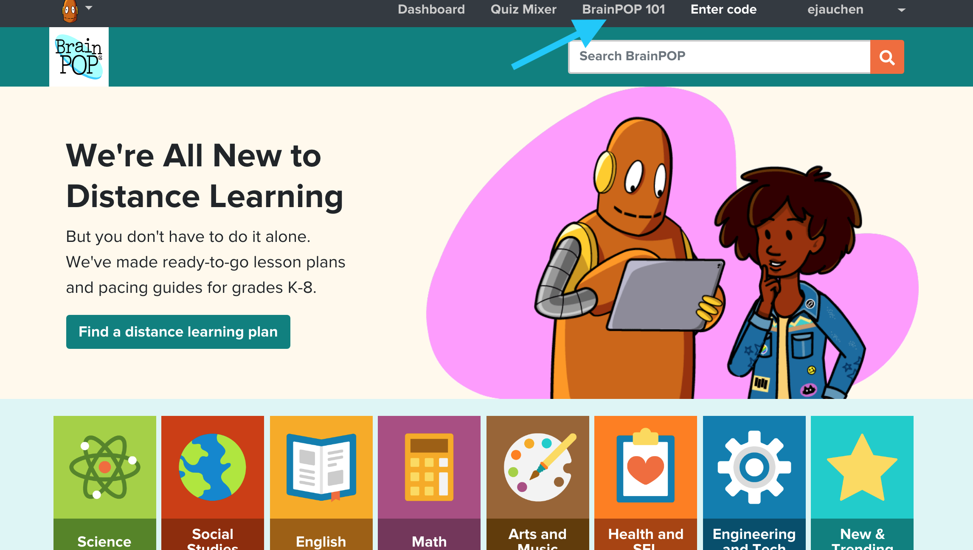Open the Quiz Mixer menu item
Screen dimensions: 973x550
pos(523,9)
